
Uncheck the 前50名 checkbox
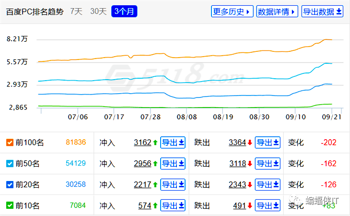click(x=10, y=164)
